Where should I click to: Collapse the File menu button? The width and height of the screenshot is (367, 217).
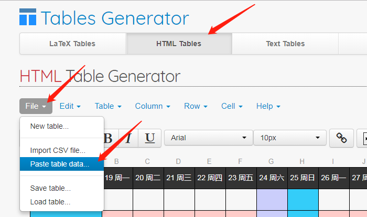pos(36,106)
